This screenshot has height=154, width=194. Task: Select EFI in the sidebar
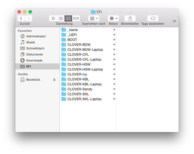point(38,66)
